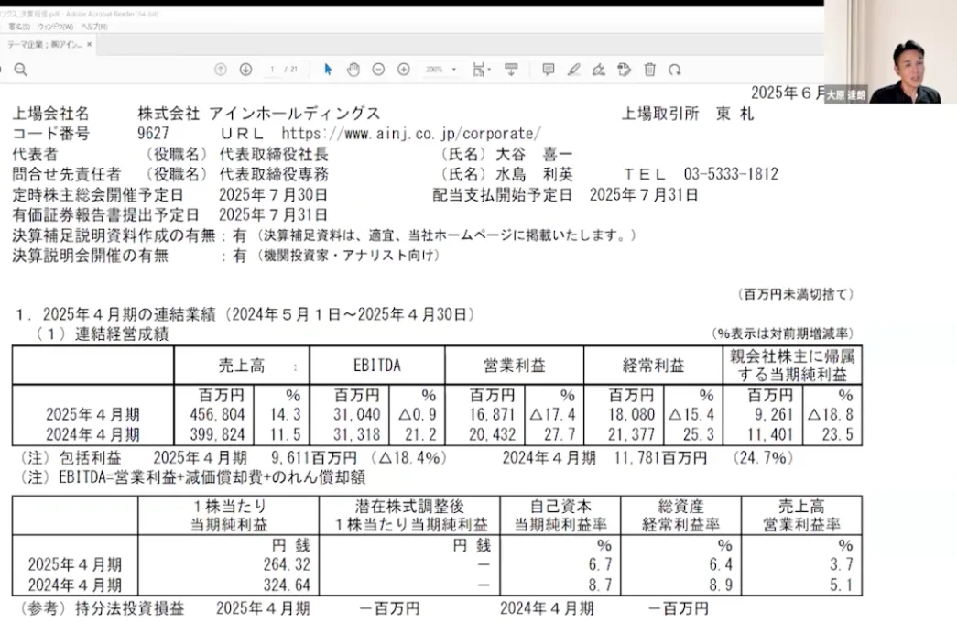Click the ordinary profit value 21,377
957x623 pixels.
pos(632,434)
